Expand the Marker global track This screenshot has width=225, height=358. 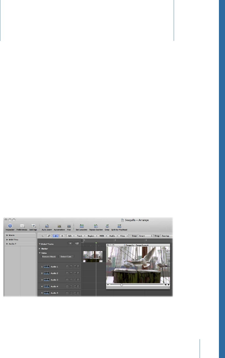pyautogui.click(x=39, y=249)
